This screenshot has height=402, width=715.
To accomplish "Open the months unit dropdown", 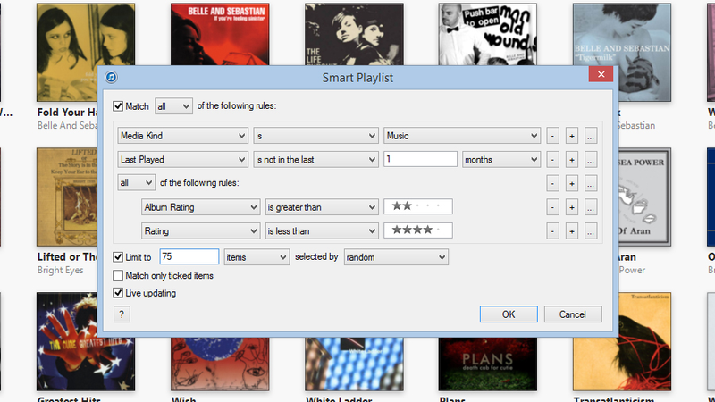I will pos(501,160).
